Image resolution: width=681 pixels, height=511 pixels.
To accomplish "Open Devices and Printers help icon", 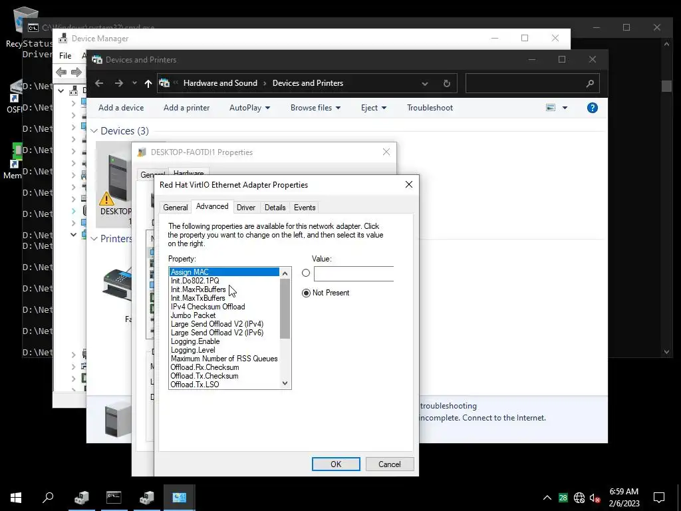I will tap(593, 108).
